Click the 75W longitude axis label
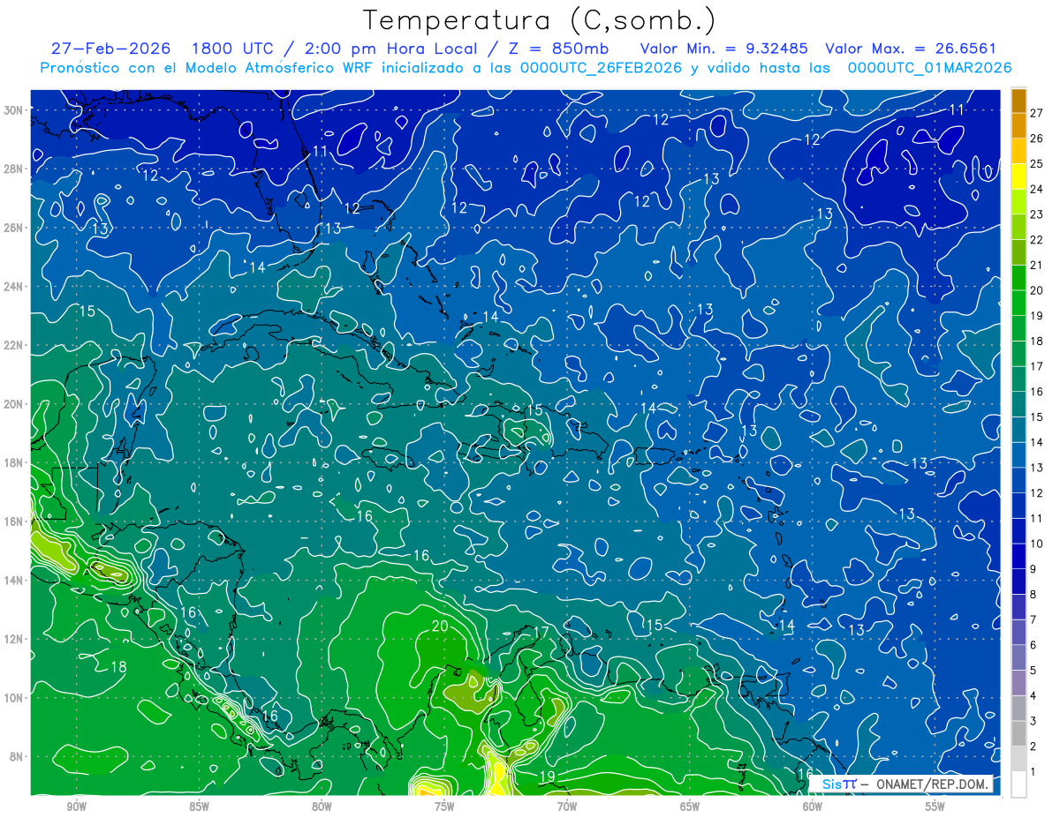Viewport: 1060px width, 818px height. pos(444,807)
